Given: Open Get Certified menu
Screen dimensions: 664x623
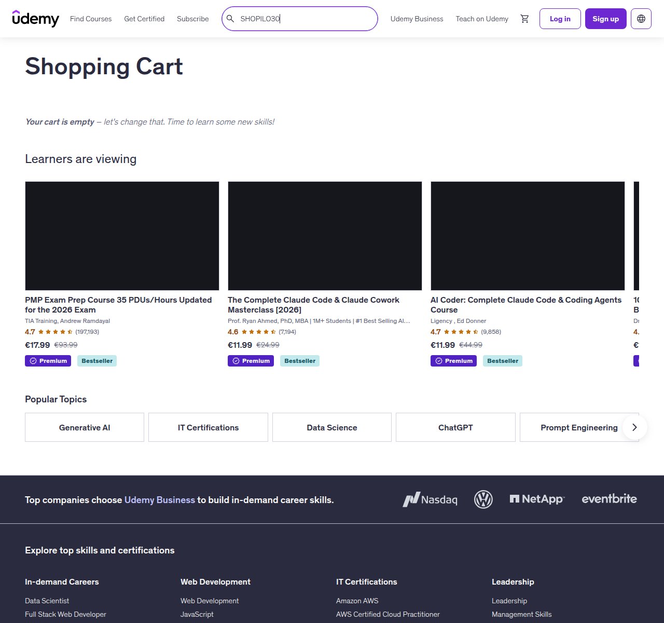Looking at the screenshot, I should (x=144, y=19).
